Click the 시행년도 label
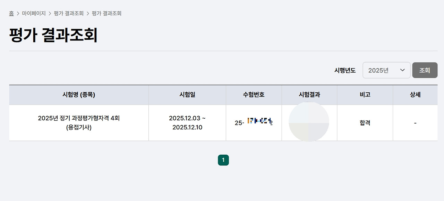Image resolution: width=444 pixels, height=201 pixels. pos(345,71)
